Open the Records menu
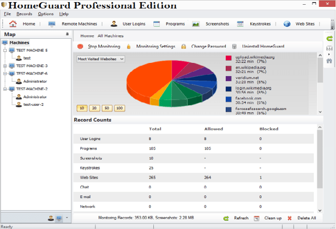 (24, 14)
